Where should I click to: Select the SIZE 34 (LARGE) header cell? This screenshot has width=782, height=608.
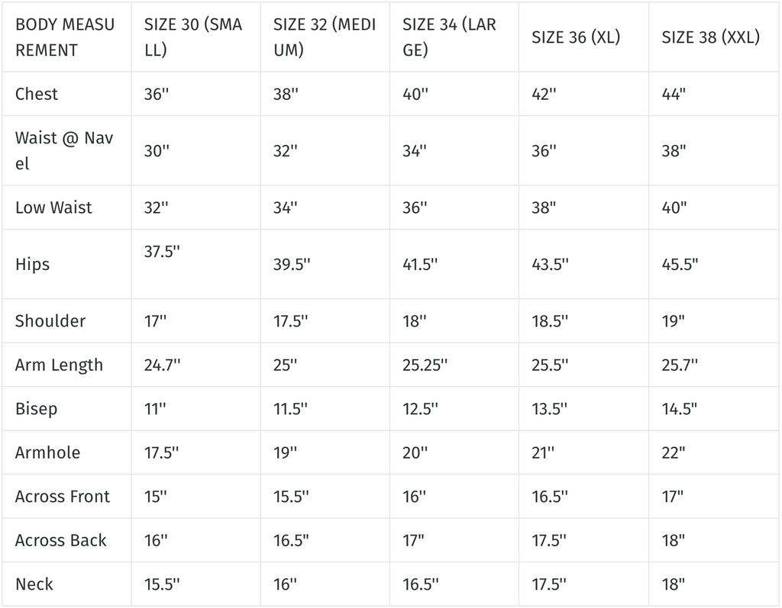[x=449, y=37]
